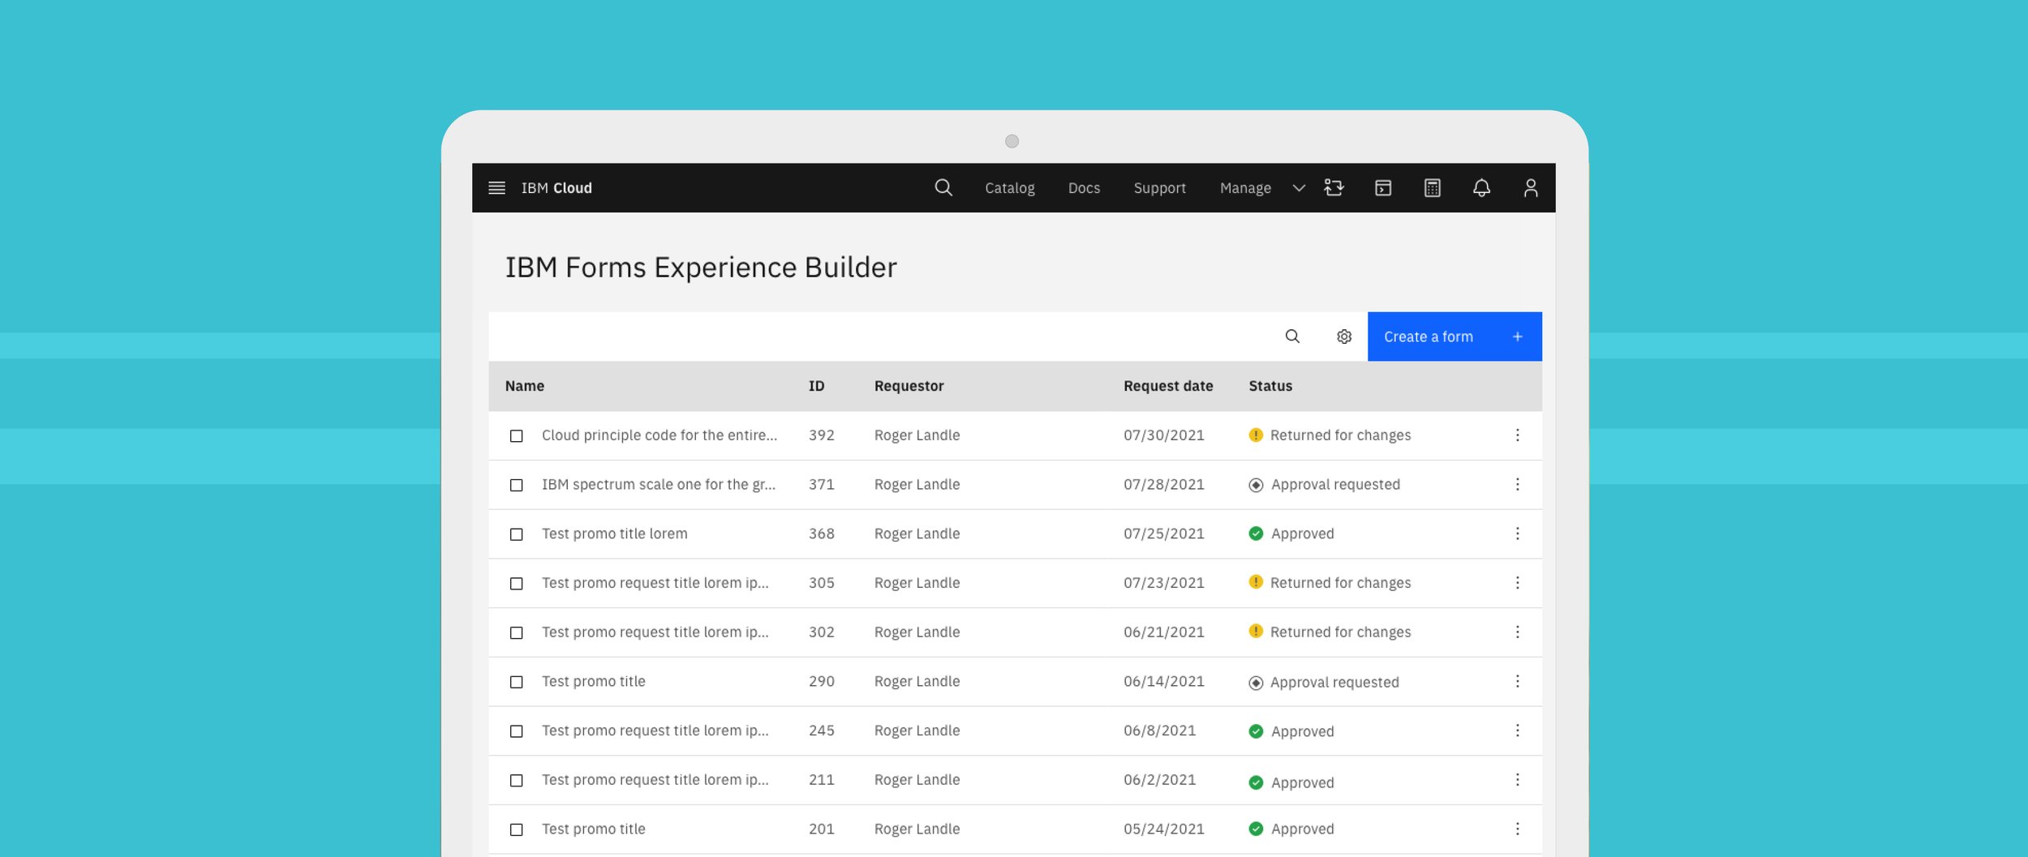
Task: Open the cloud shell terminal icon
Action: (x=1383, y=188)
